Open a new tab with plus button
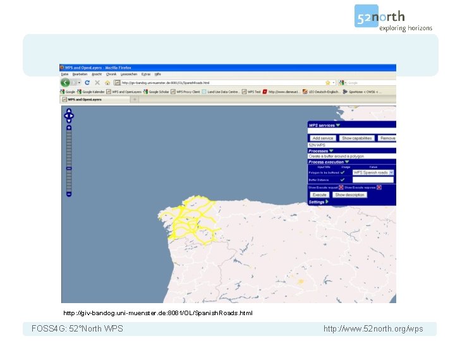The height and width of the screenshot is (341, 455). 135,100
